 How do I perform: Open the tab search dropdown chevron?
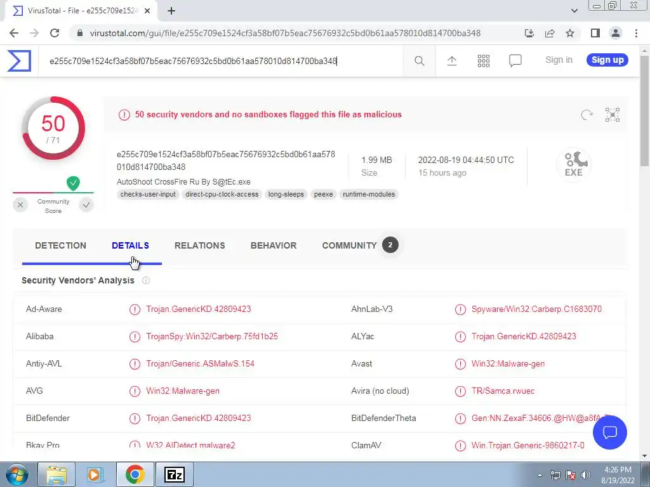pyautogui.click(x=574, y=11)
